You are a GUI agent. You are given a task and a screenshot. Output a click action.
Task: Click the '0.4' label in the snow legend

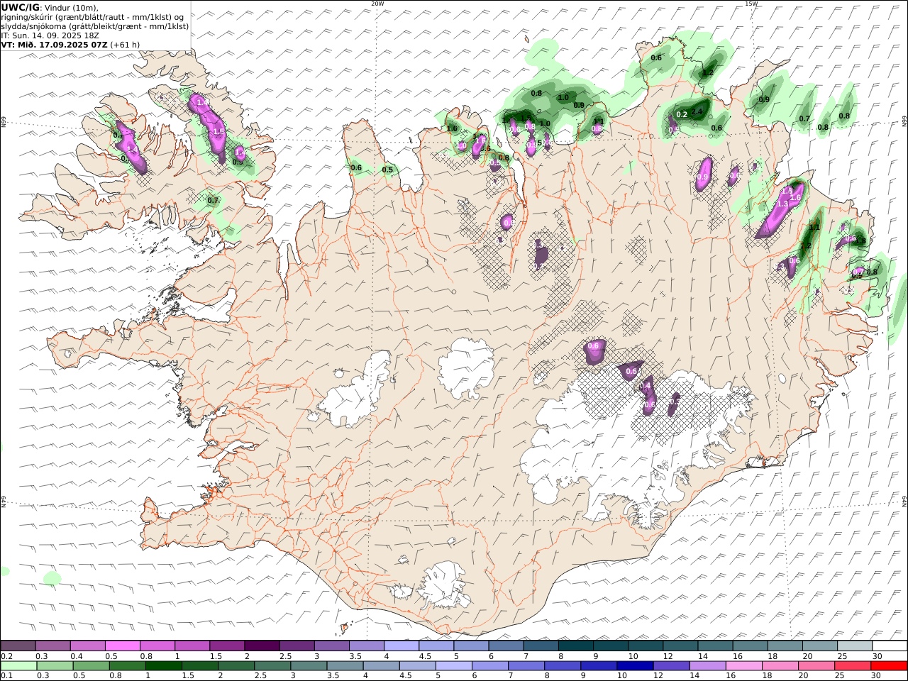point(77,656)
